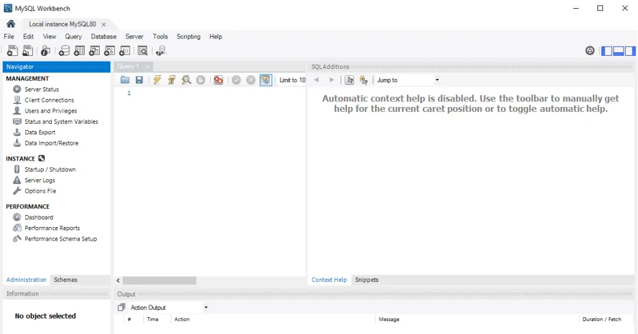The width and height of the screenshot is (638, 334).
Task: Run EXPLAIN on current statement icon
Action: tap(186, 80)
